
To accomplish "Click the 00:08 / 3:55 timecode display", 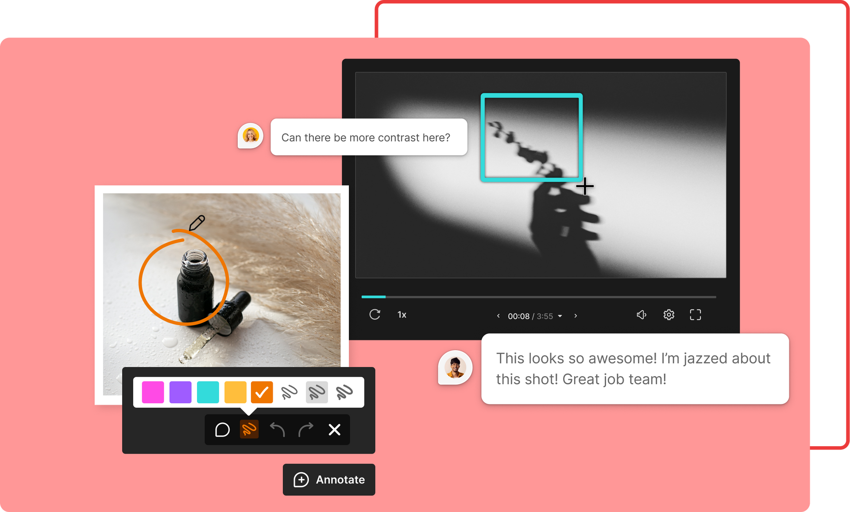I will [x=530, y=316].
